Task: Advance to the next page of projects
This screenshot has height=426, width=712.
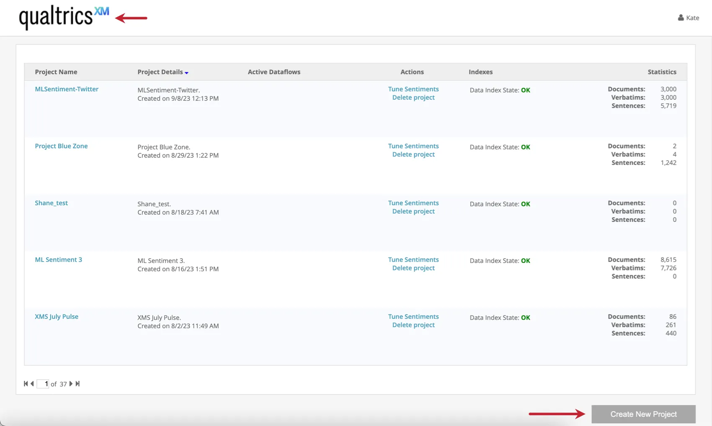Action: click(x=71, y=384)
